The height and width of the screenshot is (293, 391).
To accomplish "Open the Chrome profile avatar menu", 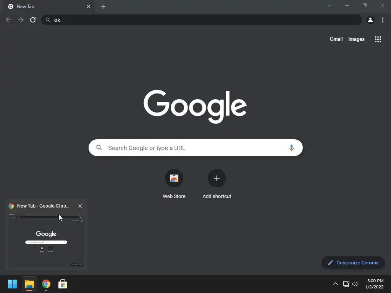I will point(370,20).
